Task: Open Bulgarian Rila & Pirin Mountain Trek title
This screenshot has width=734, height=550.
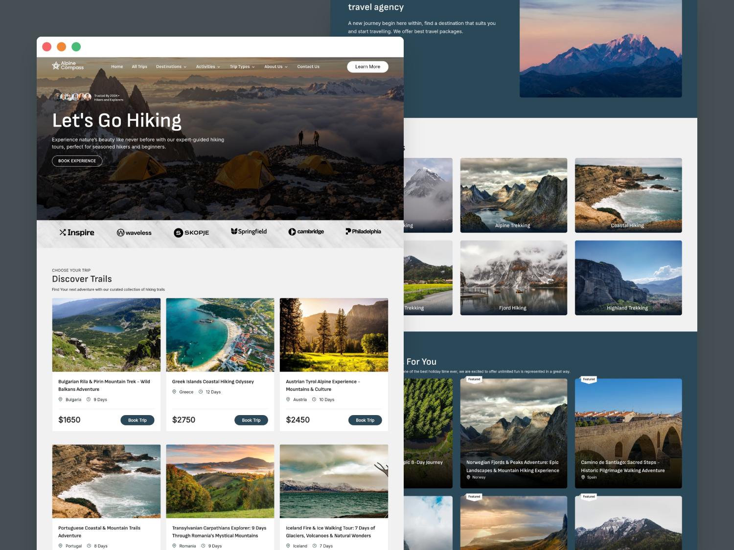Action: click(104, 385)
